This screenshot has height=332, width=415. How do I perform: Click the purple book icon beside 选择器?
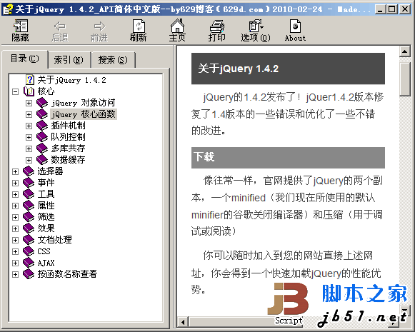coord(29,171)
